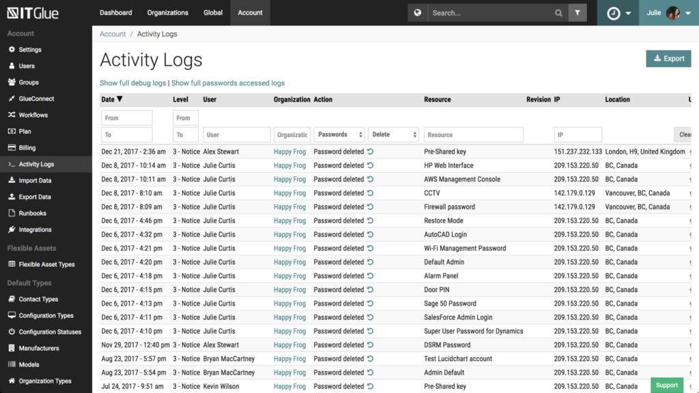Click the recent items clock icon
The height and width of the screenshot is (393, 699).
coord(613,12)
